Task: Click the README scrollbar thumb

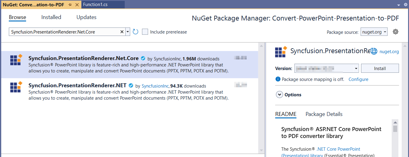Action: (395, 129)
